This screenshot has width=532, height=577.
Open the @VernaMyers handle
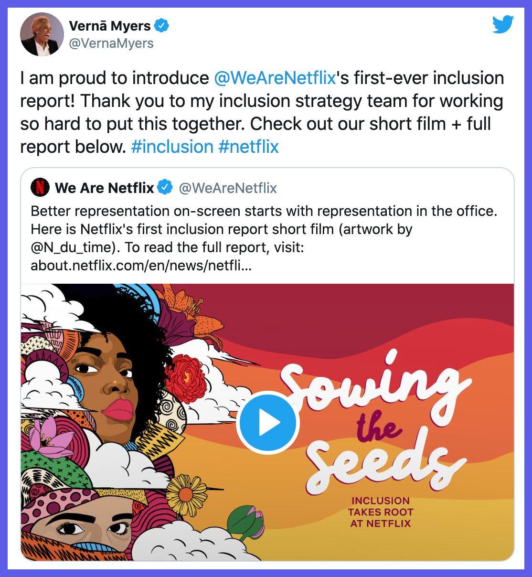[x=111, y=43]
